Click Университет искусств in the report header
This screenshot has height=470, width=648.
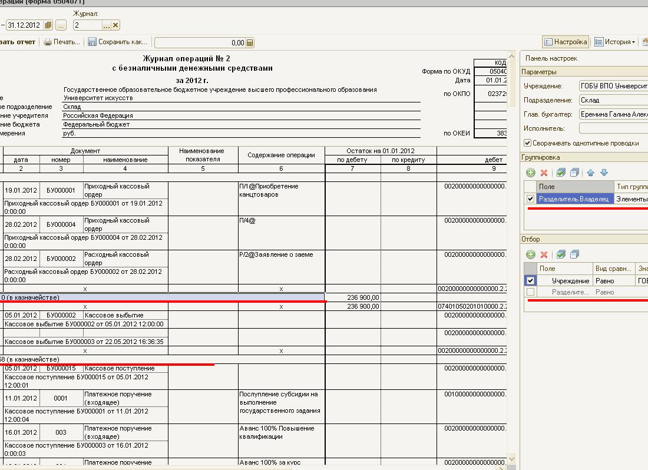pos(98,98)
